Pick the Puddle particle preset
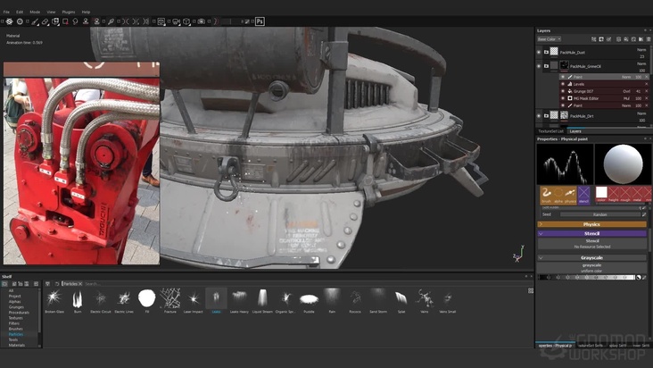This screenshot has height=368, width=653. [309, 297]
